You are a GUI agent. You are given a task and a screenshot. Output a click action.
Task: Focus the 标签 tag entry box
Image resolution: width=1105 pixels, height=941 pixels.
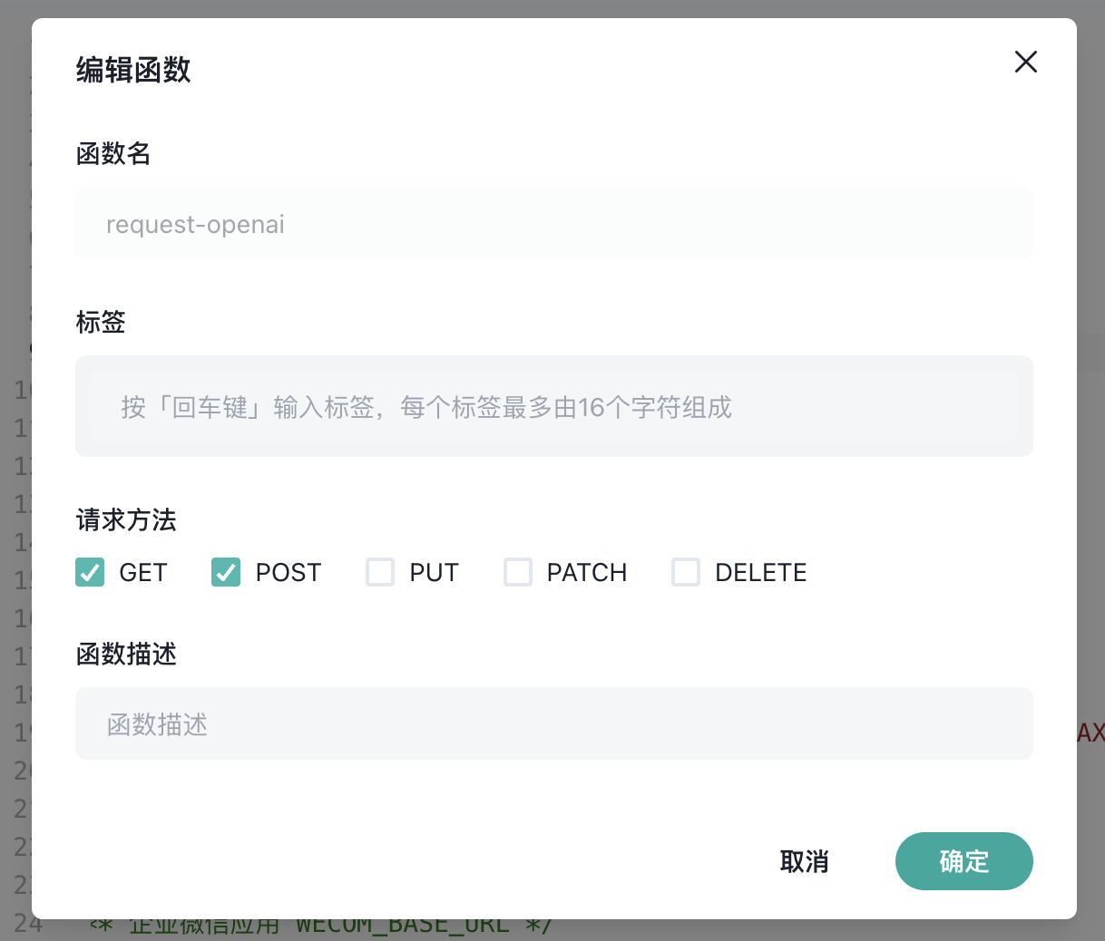553,406
